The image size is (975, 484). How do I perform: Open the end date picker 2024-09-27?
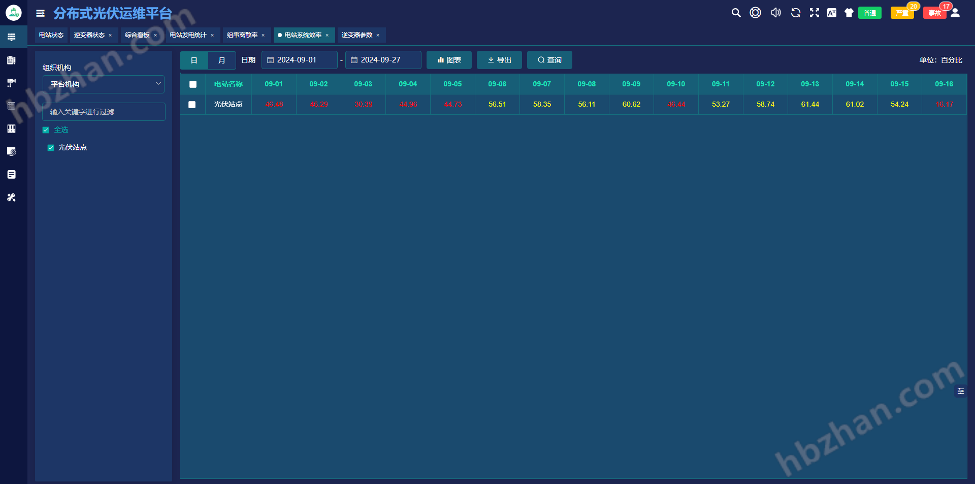383,60
